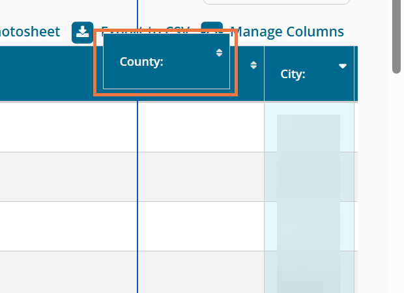
Task: Click the third row City cell
Action: 309,226
